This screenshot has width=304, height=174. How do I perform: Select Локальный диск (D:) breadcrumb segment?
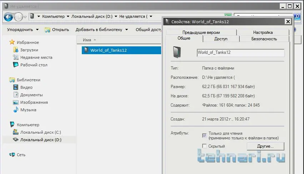point(92,16)
